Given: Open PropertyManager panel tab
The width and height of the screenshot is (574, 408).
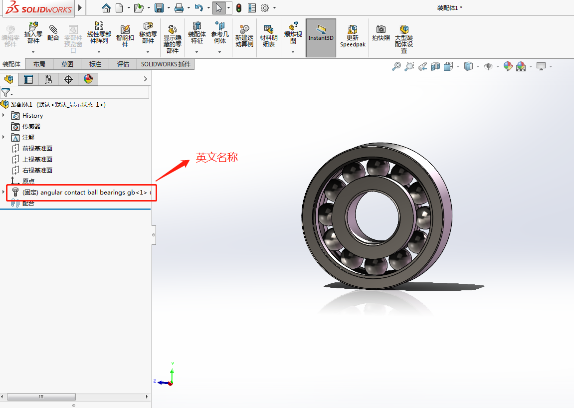Looking at the screenshot, I should pos(28,79).
